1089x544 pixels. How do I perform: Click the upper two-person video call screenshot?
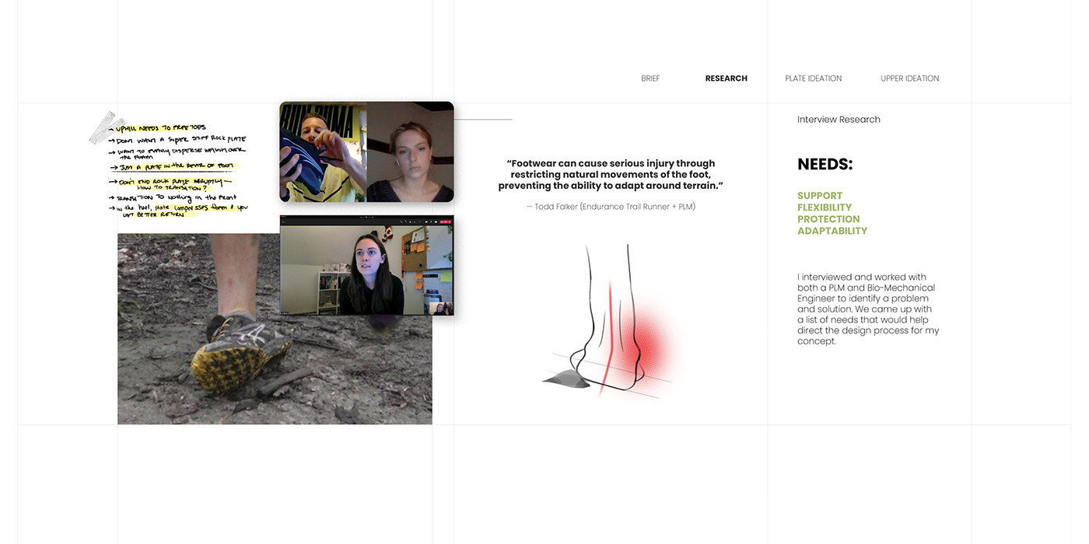pos(366,152)
